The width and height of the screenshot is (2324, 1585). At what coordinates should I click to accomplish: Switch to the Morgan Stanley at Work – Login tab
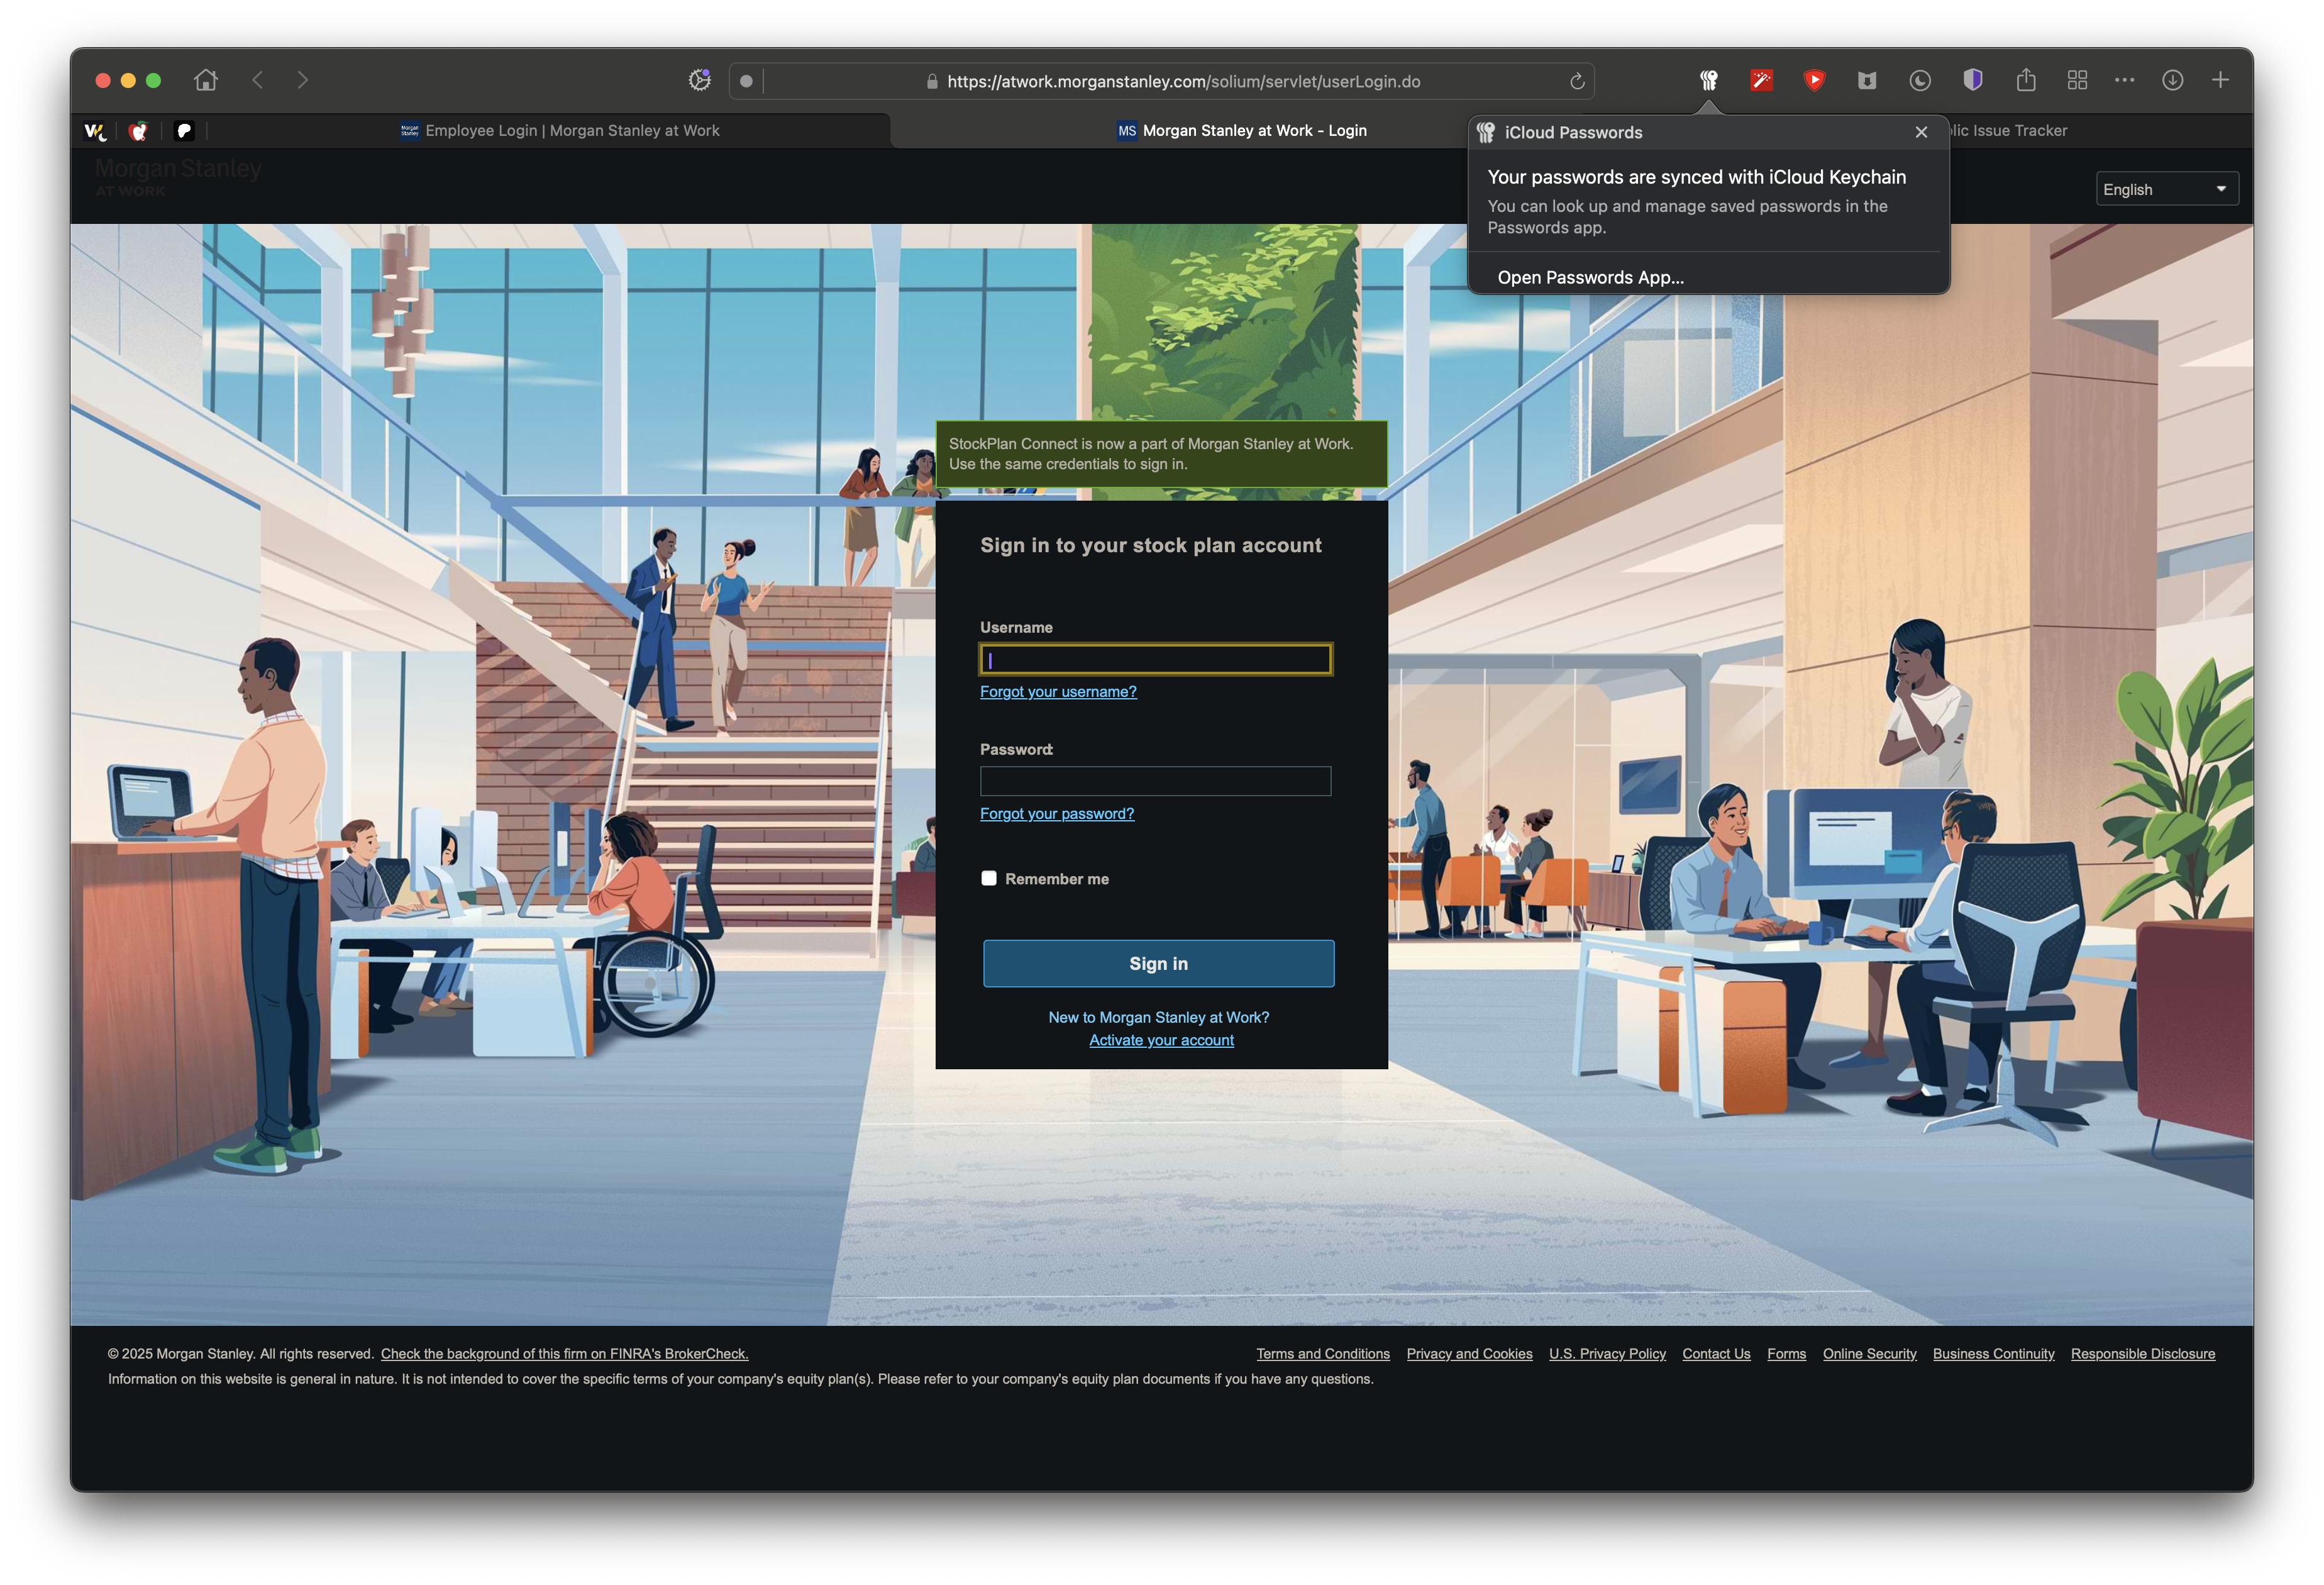tap(1253, 130)
